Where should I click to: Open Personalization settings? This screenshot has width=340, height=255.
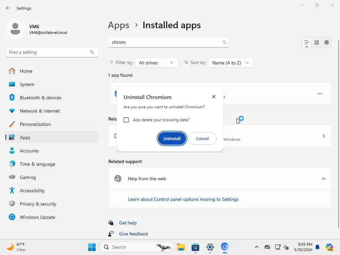pyautogui.click(x=51, y=124)
